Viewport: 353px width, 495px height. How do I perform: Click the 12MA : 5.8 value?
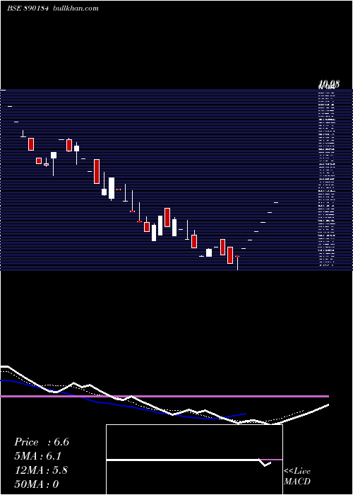[x=41, y=470]
